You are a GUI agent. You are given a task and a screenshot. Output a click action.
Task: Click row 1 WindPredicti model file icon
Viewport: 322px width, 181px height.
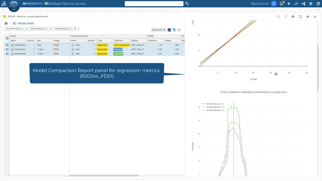click(x=12, y=45)
